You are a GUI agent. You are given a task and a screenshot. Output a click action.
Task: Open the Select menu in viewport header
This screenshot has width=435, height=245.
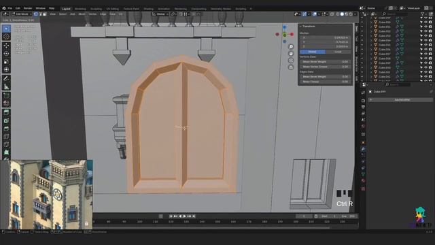63,14
